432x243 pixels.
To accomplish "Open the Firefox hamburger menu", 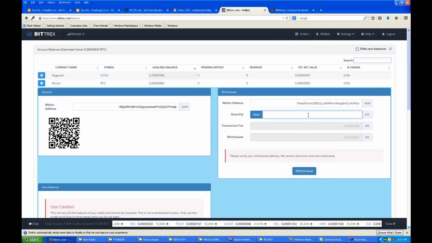I will pos(406,18).
